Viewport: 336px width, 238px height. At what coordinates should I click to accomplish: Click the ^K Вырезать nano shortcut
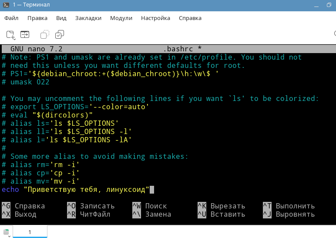coord(222,206)
